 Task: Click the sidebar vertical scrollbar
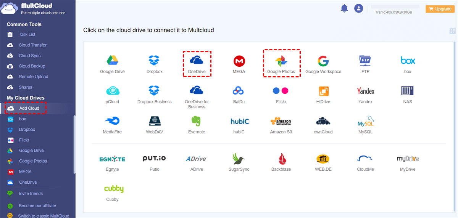tap(74, 144)
